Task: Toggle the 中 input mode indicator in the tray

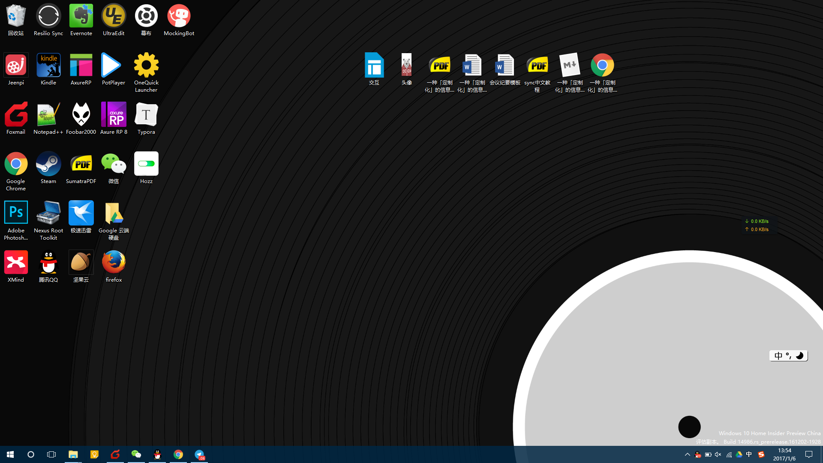Action: click(749, 454)
